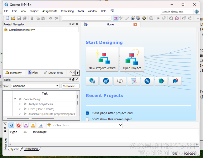Viewport: 203px width, 158px height.
Task: Uncheck Close page after project load
Action: pyautogui.click(x=87, y=113)
